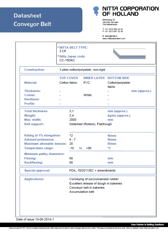The width and height of the screenshot is (168, 237).
Task: Click the 'Profile:' row label
Action: (x=30, y=104)
